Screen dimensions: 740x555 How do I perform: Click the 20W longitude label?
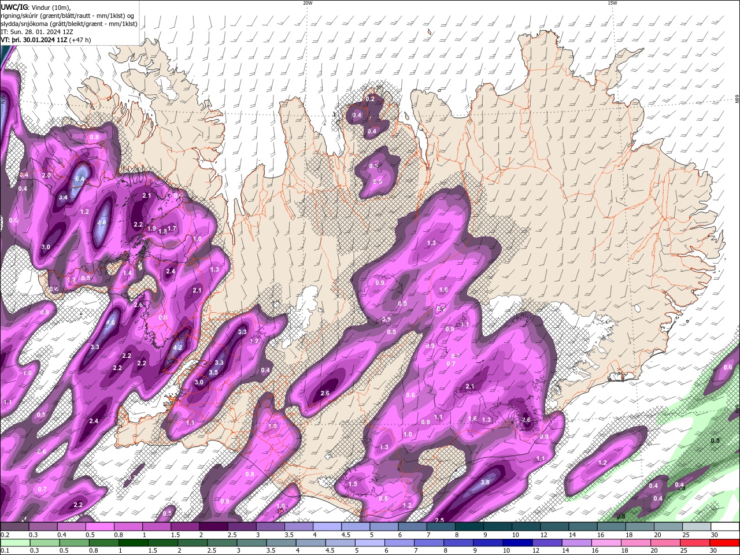coord(308,3)
